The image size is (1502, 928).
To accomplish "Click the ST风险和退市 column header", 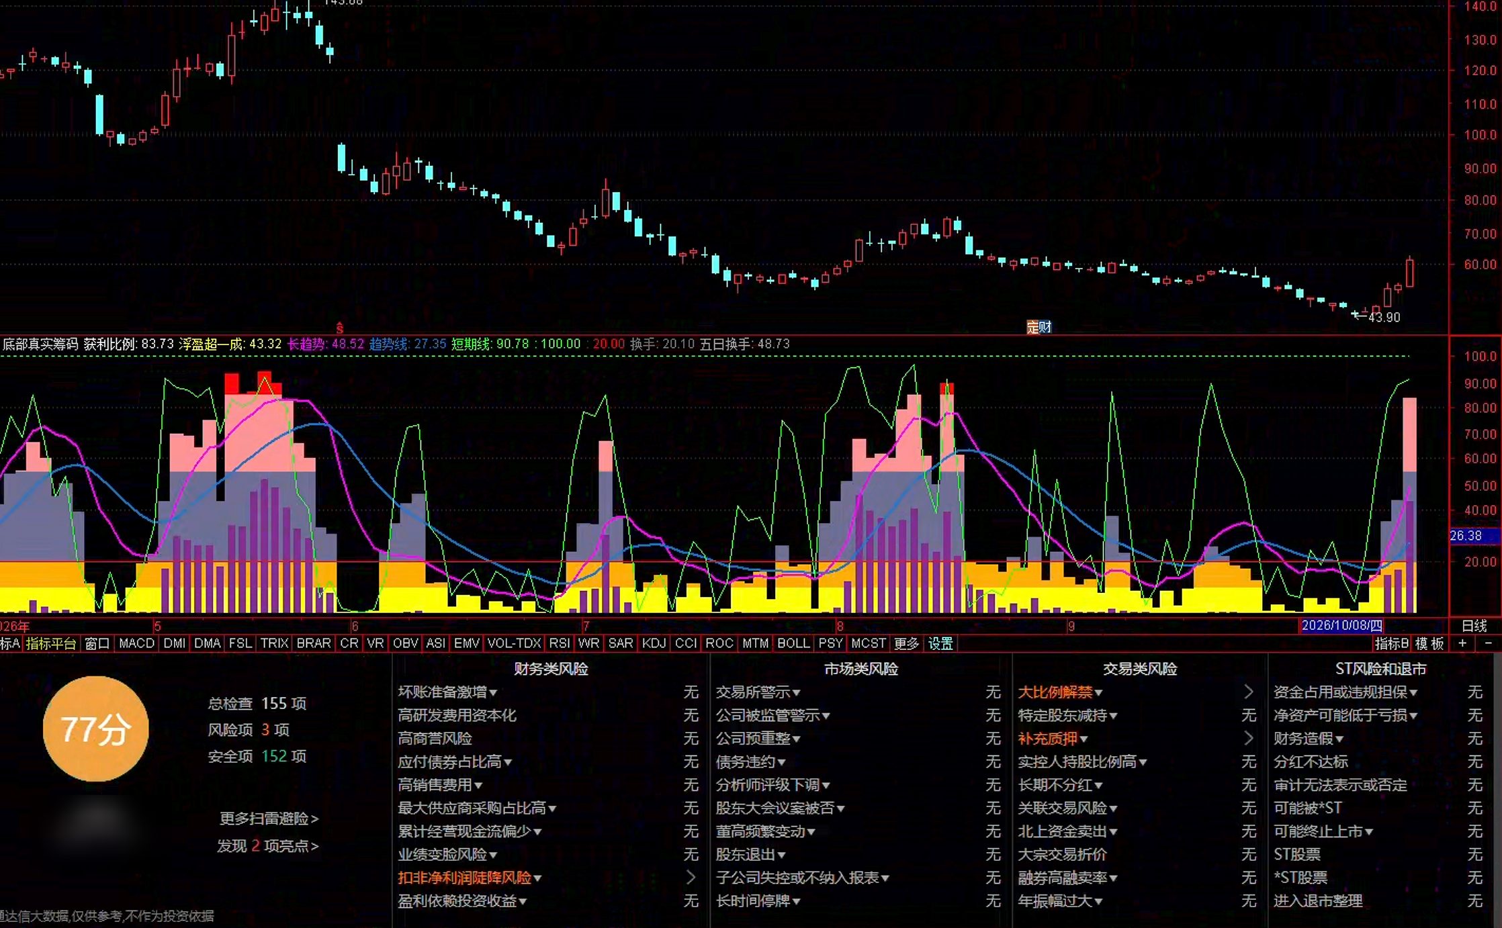I will click(1380, 669).
